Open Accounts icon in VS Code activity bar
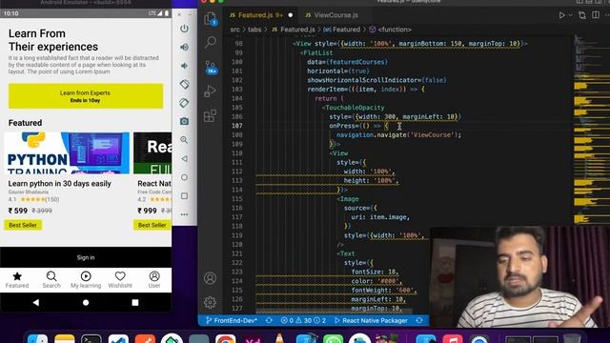 [210, 278]
